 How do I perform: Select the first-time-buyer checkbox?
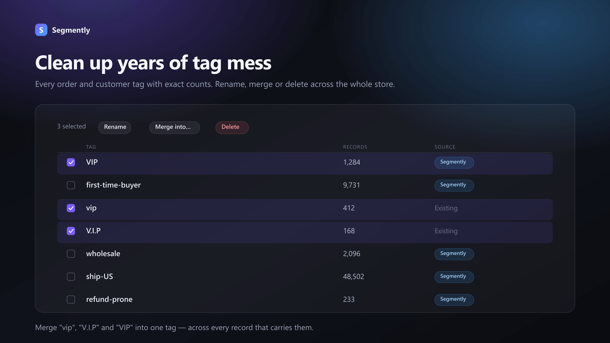(71, 185)
